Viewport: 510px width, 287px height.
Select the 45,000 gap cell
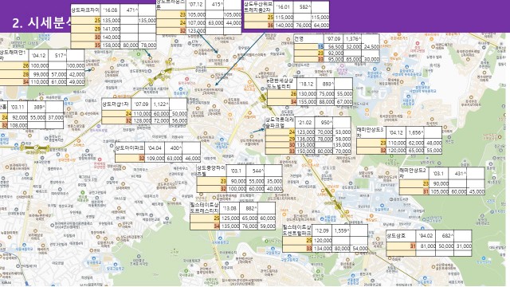pyautogui.click(x=476, y=191)
